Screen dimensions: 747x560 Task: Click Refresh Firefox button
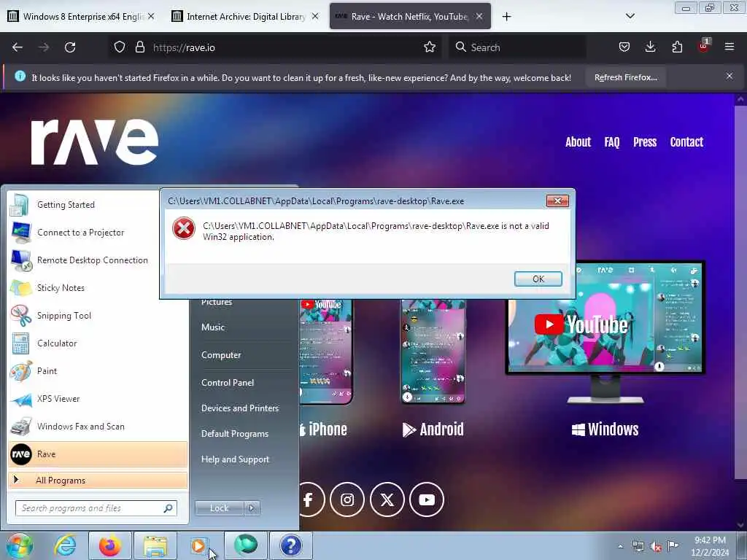pos(625,77)
